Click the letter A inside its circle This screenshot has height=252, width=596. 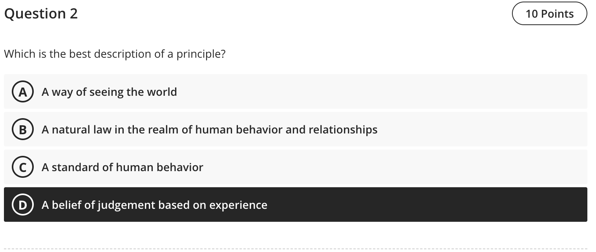point(23,91)
